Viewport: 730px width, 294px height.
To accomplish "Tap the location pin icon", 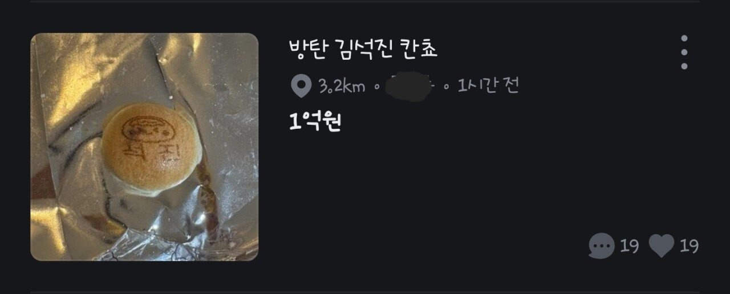I will pos(301,87).
